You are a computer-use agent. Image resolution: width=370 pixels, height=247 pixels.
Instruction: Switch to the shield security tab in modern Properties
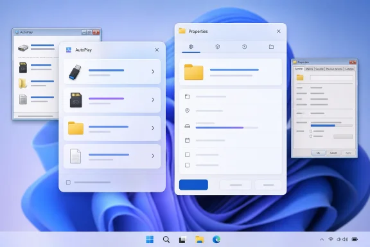click(218, 47)
